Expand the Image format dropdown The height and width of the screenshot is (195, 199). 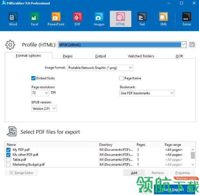(100, 68)
